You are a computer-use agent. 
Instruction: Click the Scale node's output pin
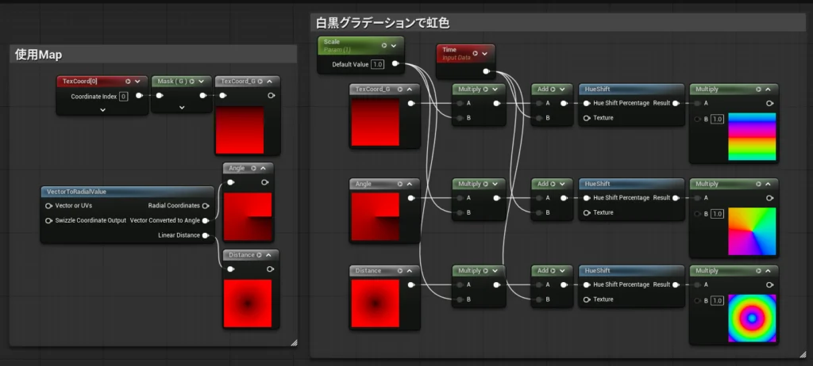click(x=395, y=64)
